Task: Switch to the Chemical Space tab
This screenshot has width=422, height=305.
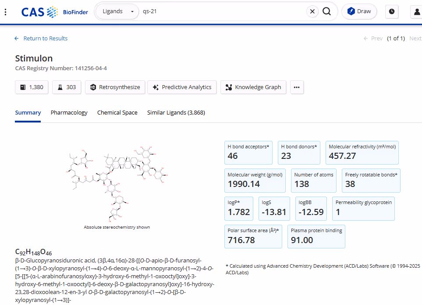Action: point(117,113)
